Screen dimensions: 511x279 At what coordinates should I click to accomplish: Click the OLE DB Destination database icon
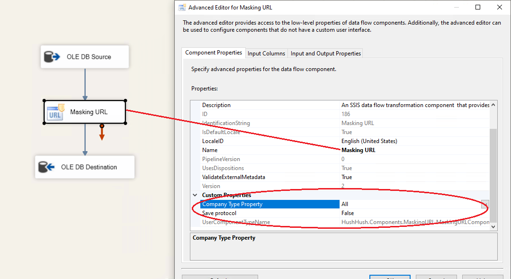(47, 167)
